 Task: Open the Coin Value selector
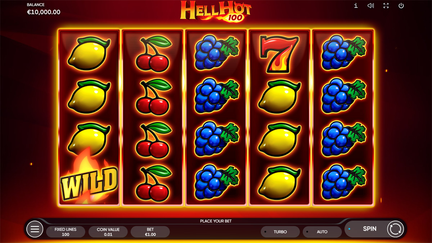tap(108, 232)
